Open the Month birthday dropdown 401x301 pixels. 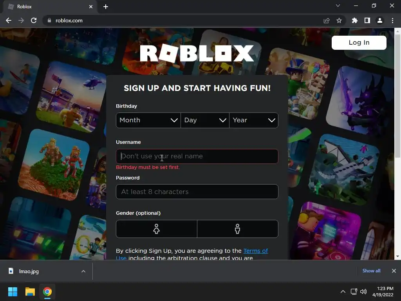pos(148,120)
